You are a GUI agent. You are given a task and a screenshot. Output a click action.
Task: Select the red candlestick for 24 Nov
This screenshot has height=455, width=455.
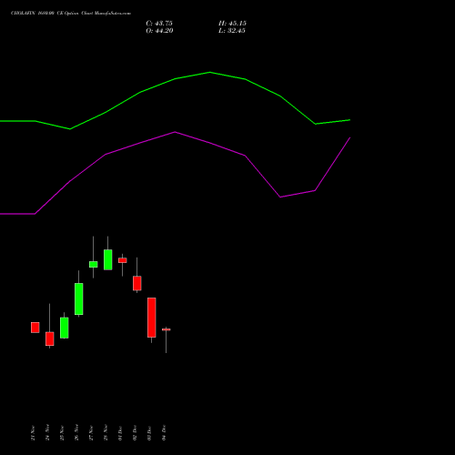pos(50,339)
